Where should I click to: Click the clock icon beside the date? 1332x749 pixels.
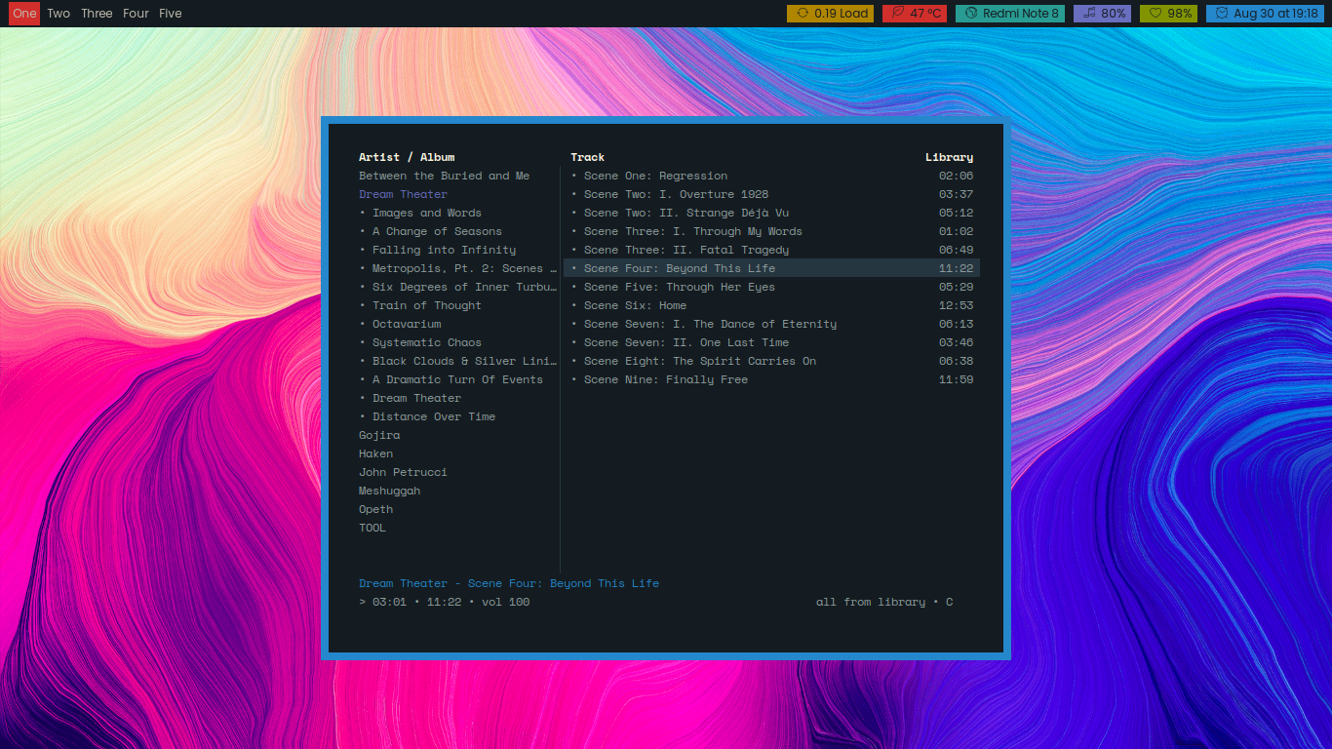coord(1222,14)
